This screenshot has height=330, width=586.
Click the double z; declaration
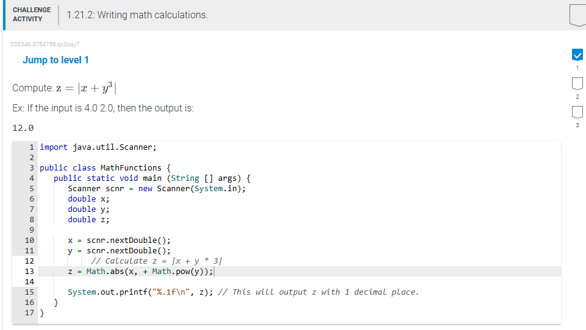point(88,220)
